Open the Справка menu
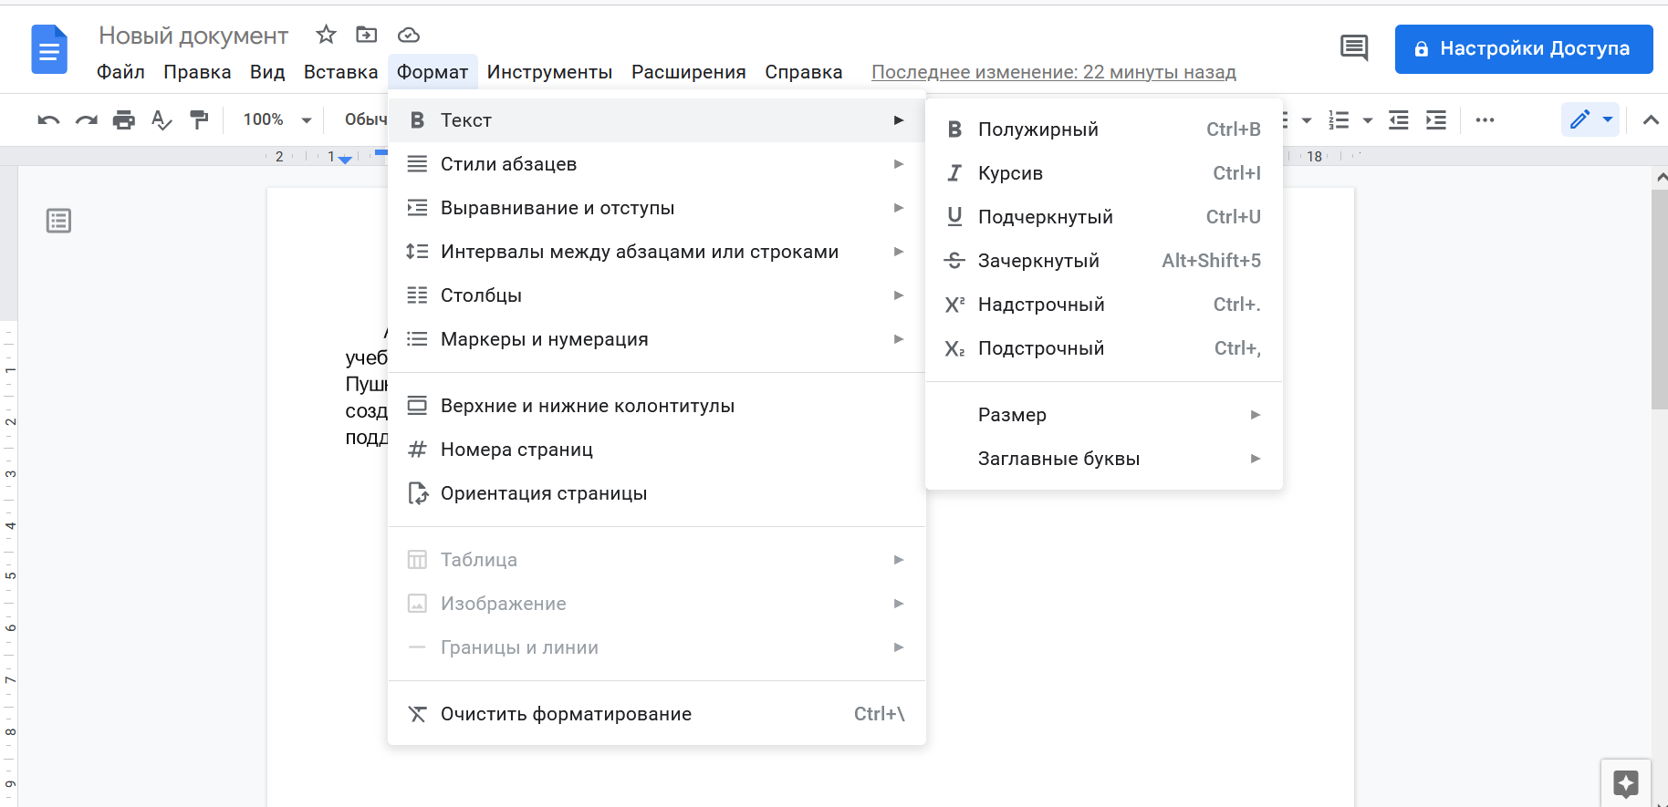 804,72
